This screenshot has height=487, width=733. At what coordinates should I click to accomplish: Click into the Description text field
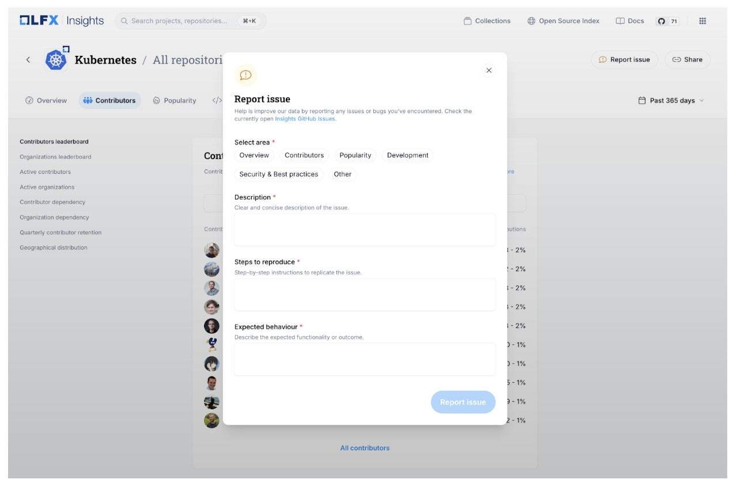(x=365, y=230)
